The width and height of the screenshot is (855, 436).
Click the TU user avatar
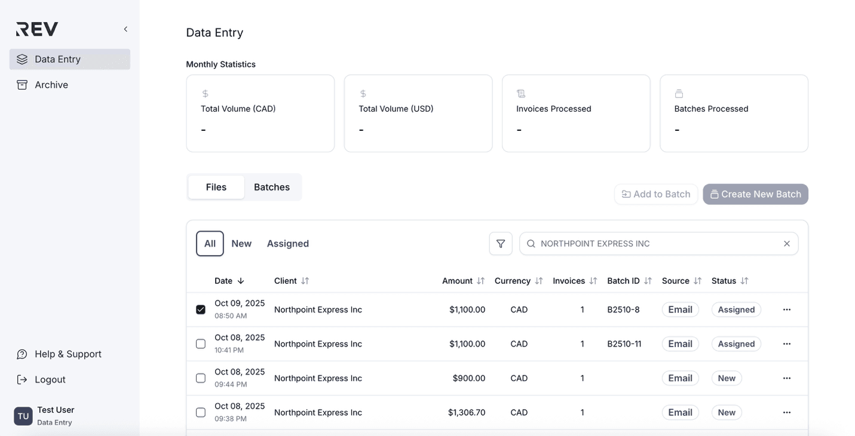(23, 416)
